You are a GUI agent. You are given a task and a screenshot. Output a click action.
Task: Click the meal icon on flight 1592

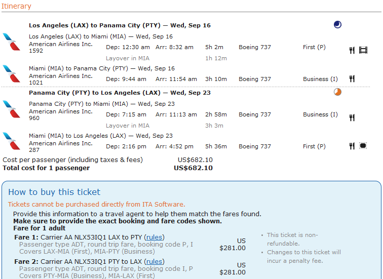(x=352, y=50)
